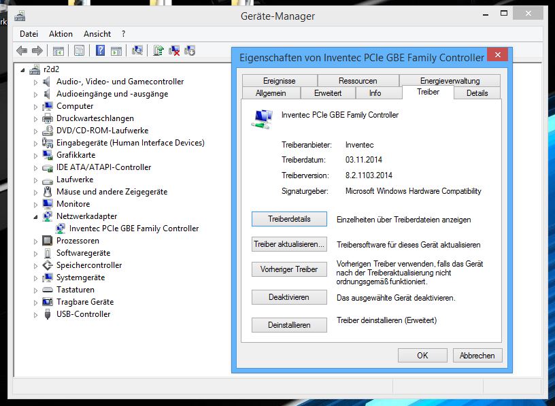Toggle the console tree toolbar icon
Viewport: 555px width, 406px height.
coord(58,50)
